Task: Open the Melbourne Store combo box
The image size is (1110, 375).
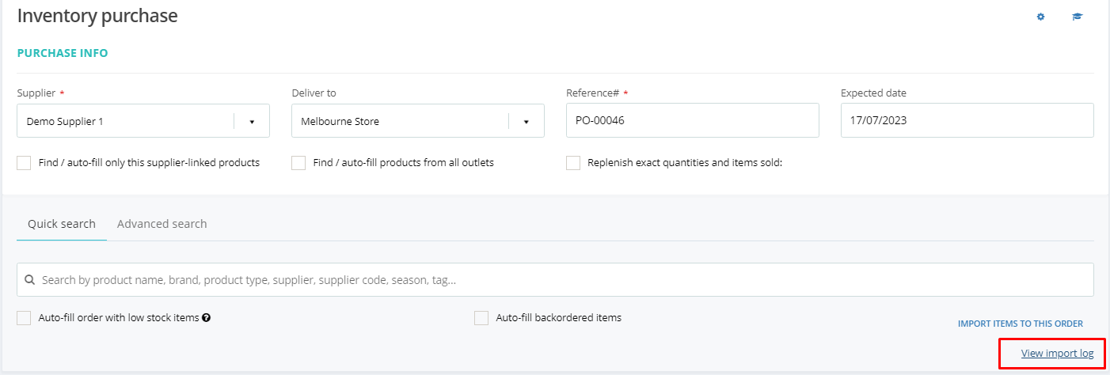Action: [418, 121]
